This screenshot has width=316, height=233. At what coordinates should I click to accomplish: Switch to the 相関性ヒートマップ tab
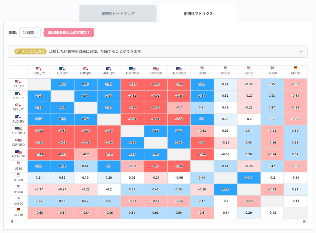click(118, 13)
